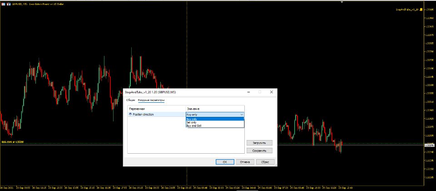
Task: Click the Position direction variable icon
Action: tap(130, 114)
